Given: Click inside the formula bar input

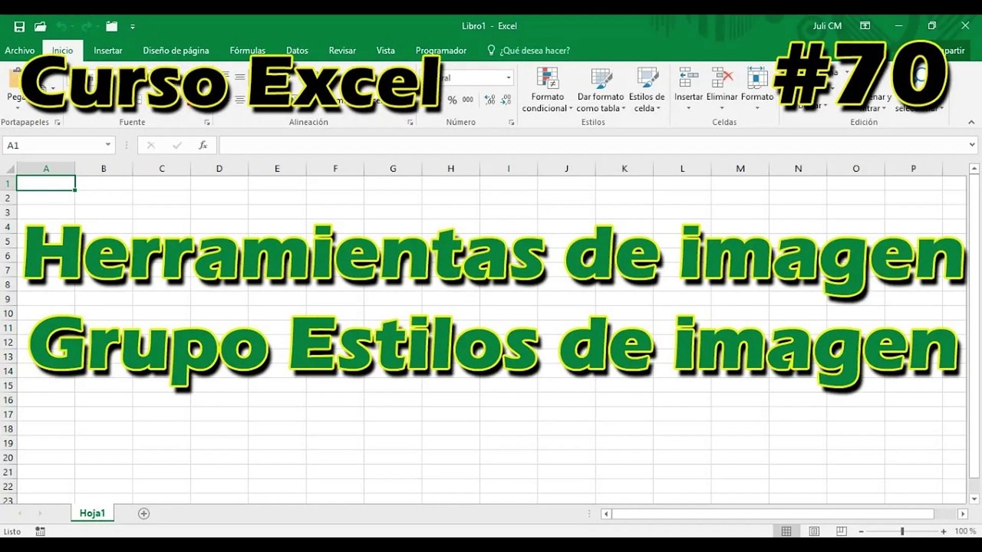Looking at the screenshot, I should pos(592,145).
